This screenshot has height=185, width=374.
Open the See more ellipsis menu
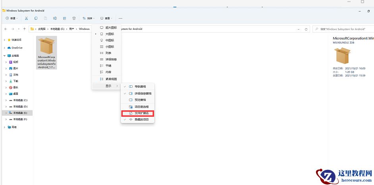tap(120, 18)
